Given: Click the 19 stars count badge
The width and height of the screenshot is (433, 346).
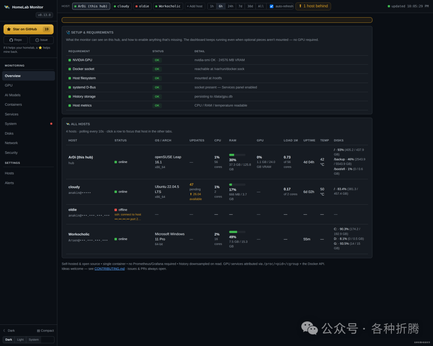Looking at the screenshot, I should coord(47,29).
